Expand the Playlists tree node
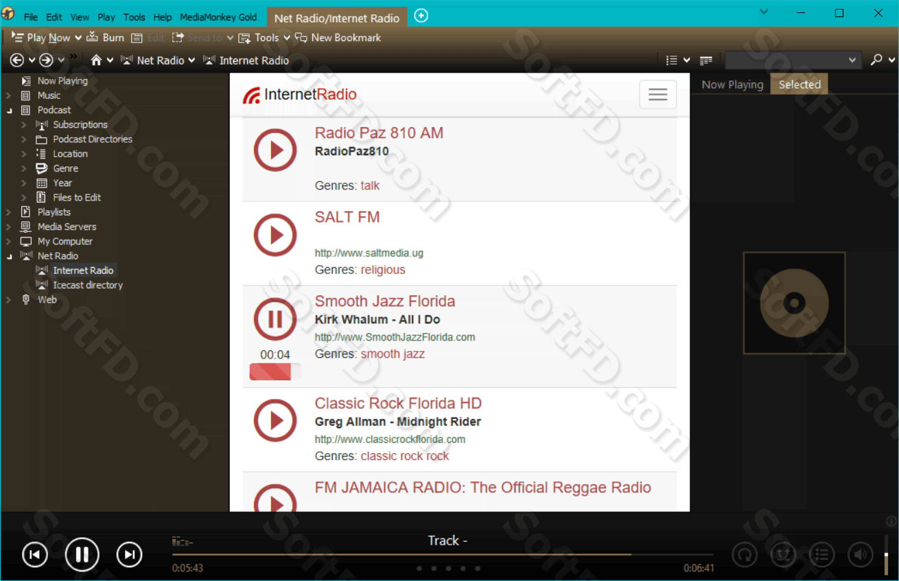This screenshot has height=581, width=899. coord(8,212)
